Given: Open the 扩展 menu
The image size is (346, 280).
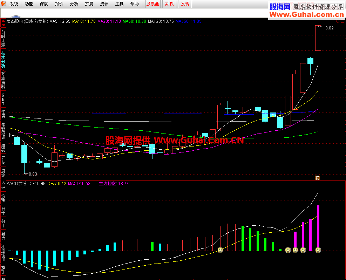Looking at the screenshot, I should (x=89, y=4).
